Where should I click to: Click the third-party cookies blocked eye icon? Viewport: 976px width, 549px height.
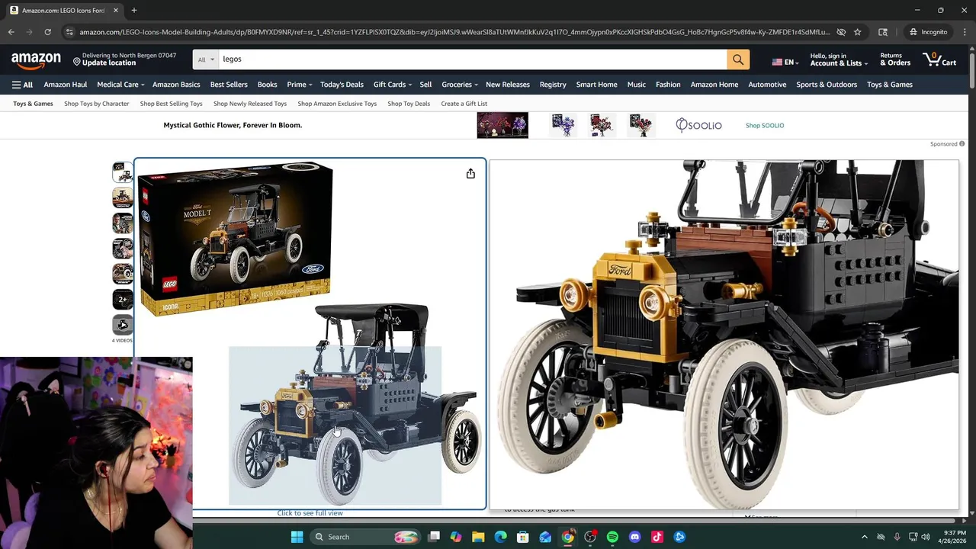(840, 32)
